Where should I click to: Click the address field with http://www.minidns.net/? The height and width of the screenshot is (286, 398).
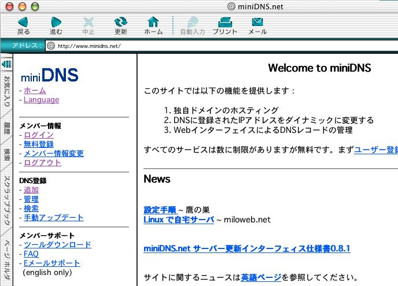point(222,46)
